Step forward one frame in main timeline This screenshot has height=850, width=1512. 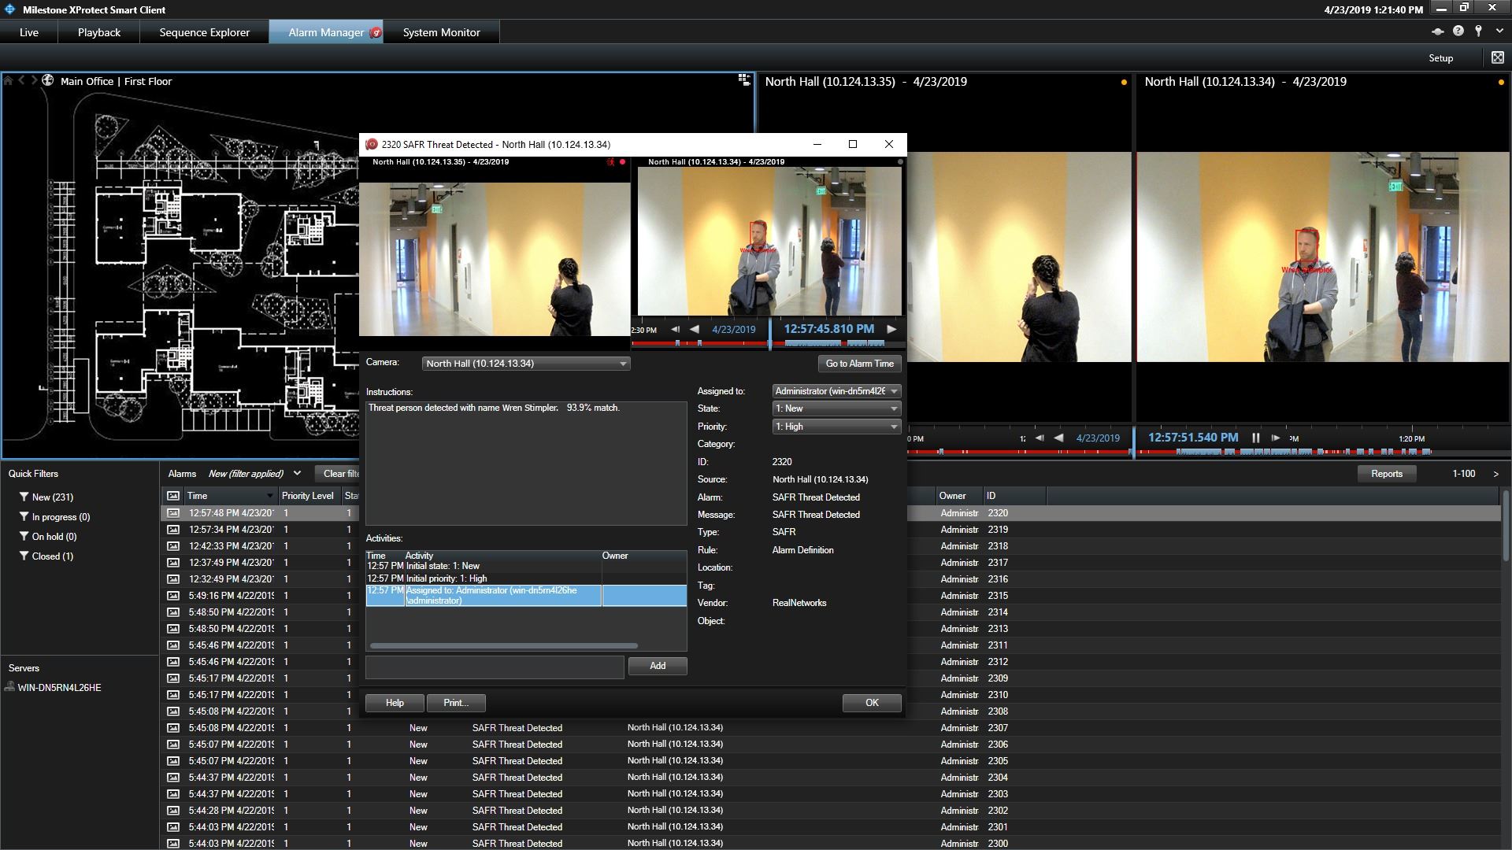tap(1275, 438)
